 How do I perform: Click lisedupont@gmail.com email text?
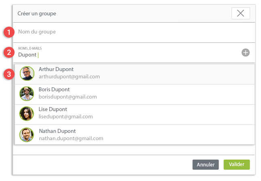(x=65, y=117)
